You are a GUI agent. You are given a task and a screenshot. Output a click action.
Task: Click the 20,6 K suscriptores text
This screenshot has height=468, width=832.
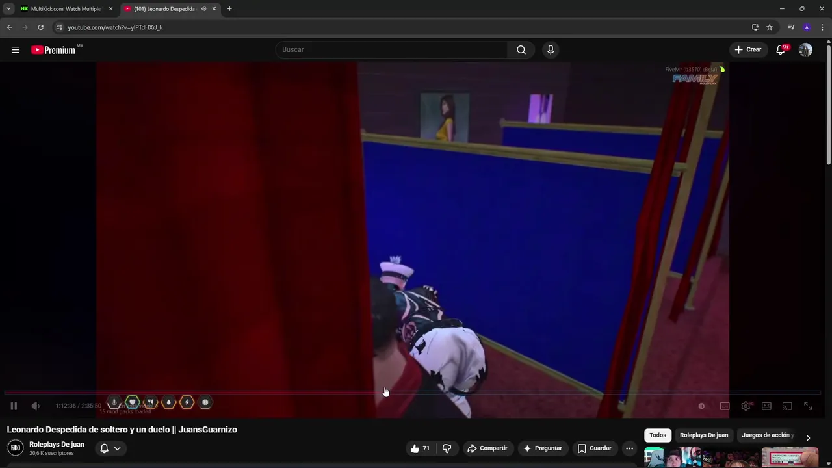tap(51, 453)
